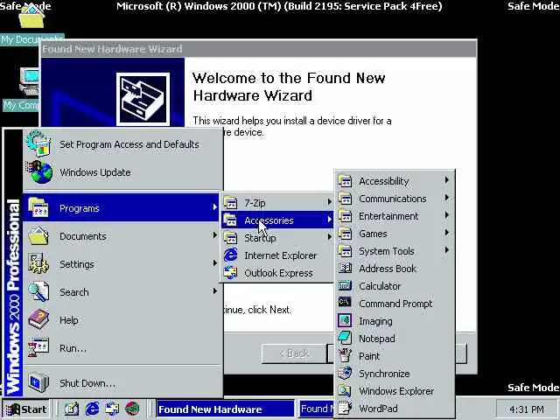Click the Command Prompt icon
The height and width of the screenshot is (420, 560).
coord(345,303)
